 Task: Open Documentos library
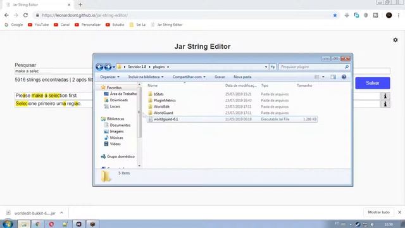coord(120,125)
